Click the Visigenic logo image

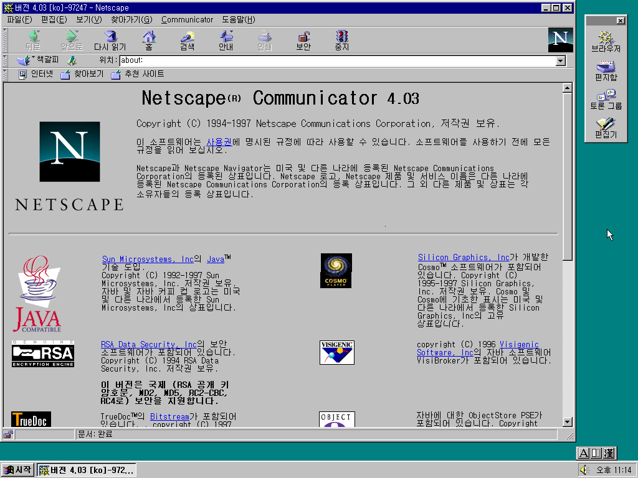click(x=337, y=352)
